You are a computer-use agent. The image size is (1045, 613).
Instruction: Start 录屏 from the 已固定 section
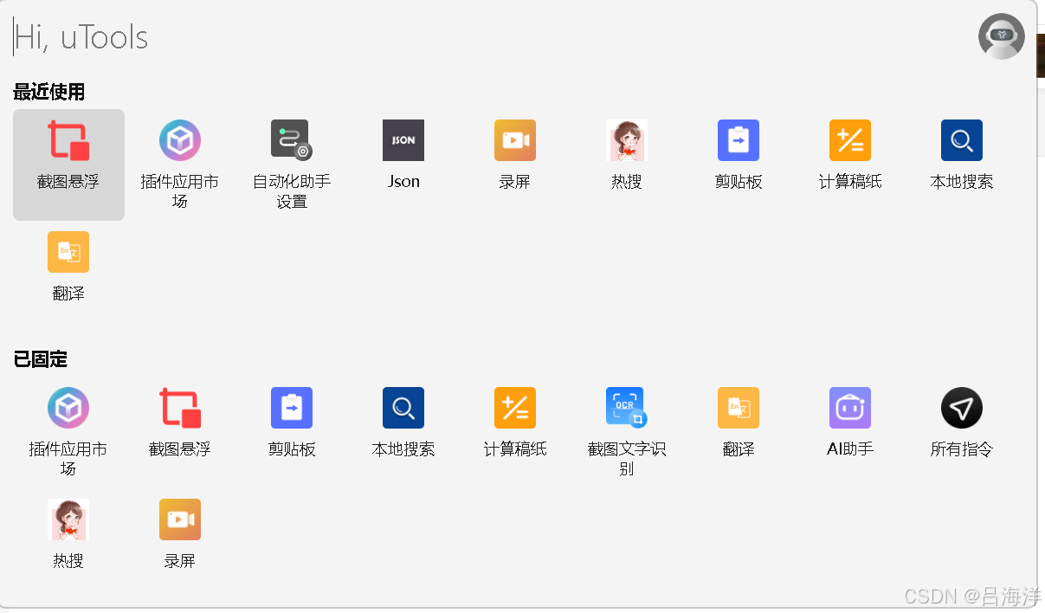pyautogui.click(x=180, y=534)
